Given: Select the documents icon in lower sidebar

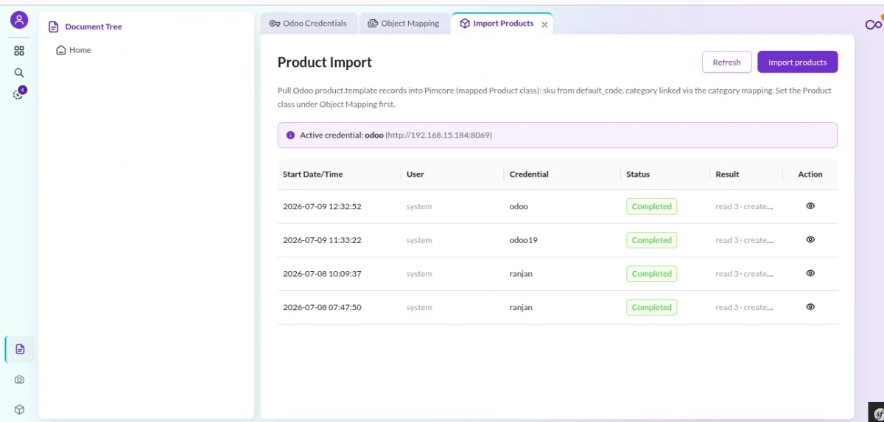Looking at the screenshot, I should pyautogui.click(x=20, y=349).
